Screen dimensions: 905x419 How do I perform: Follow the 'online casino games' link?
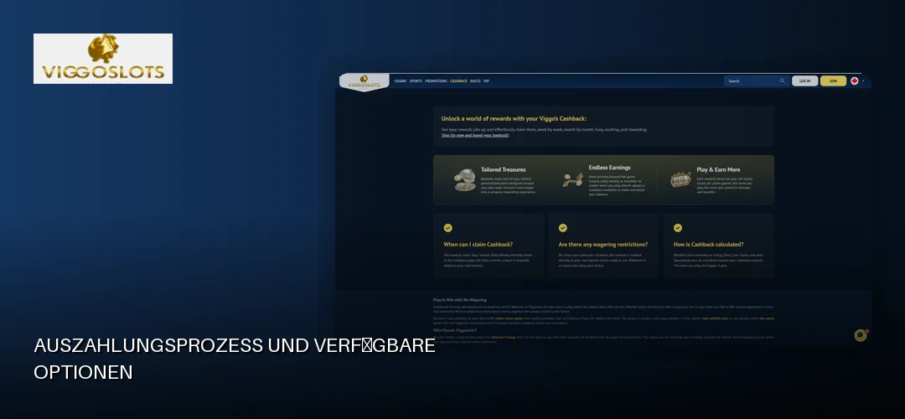509,318
